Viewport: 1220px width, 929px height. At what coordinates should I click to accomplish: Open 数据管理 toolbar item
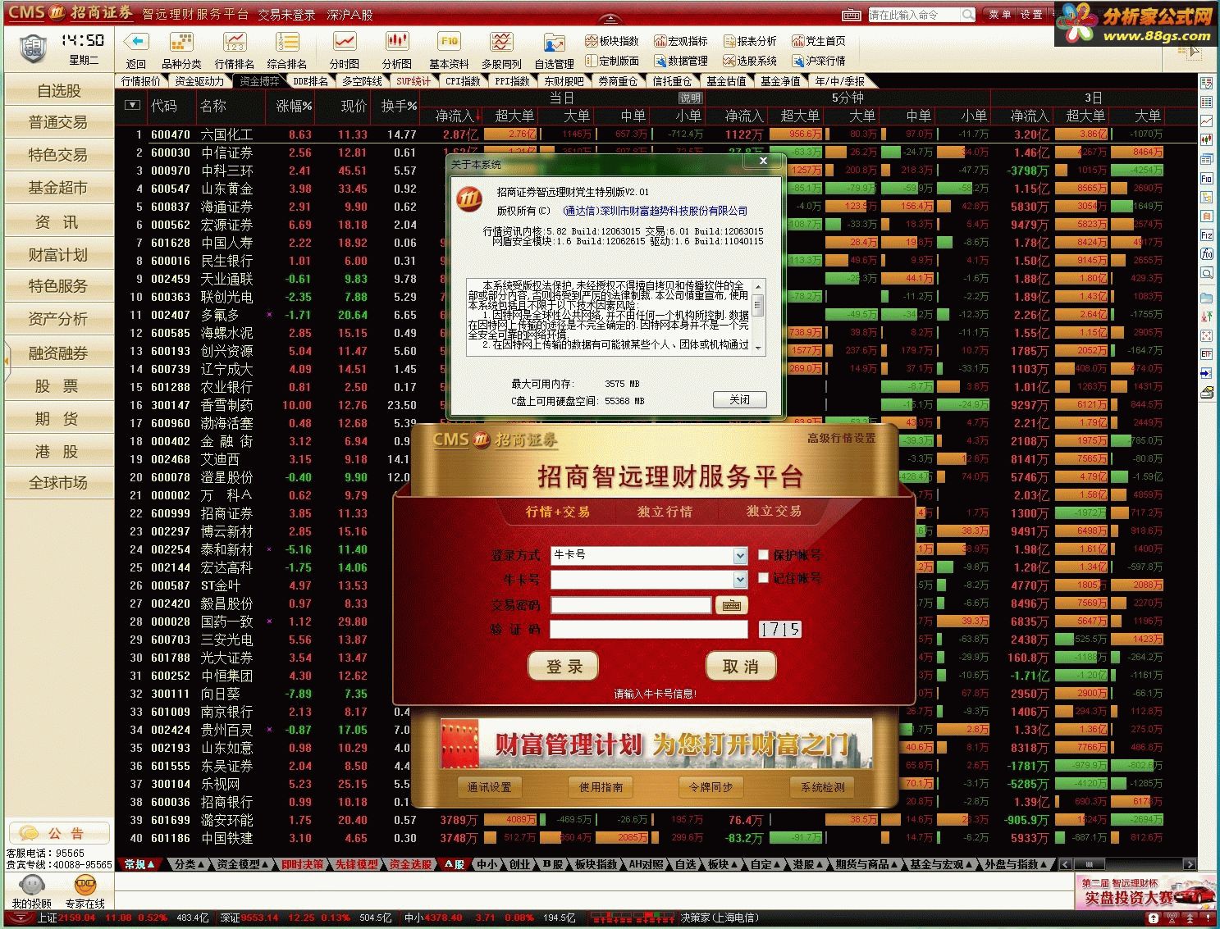[681, 61]
